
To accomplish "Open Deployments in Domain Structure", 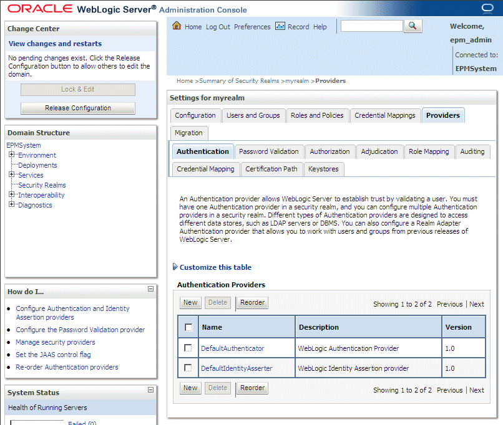I will tap(37, 165).
